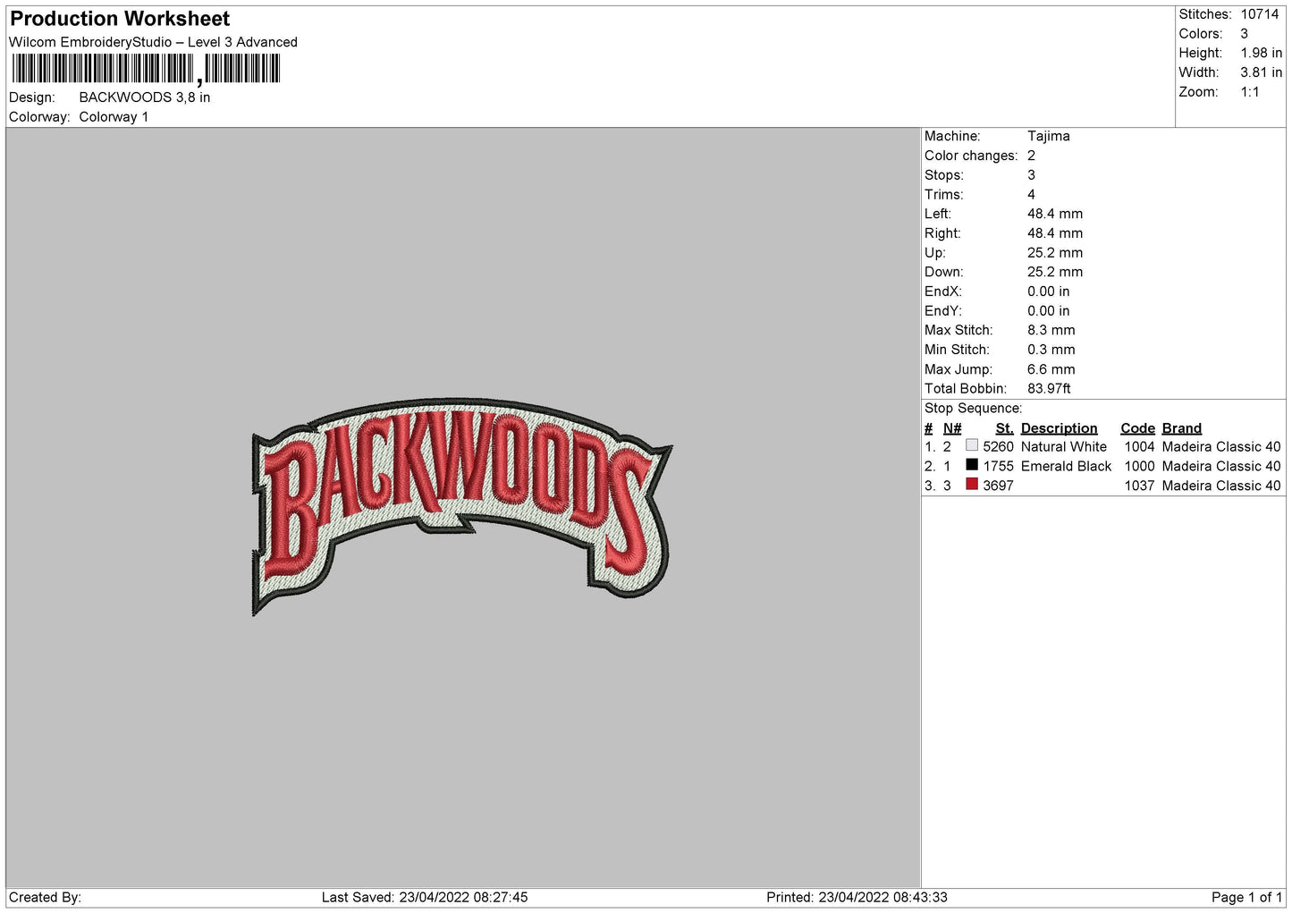1292x913 pixels.
Task: Click thread code 1037
Action: (1140, 486)
